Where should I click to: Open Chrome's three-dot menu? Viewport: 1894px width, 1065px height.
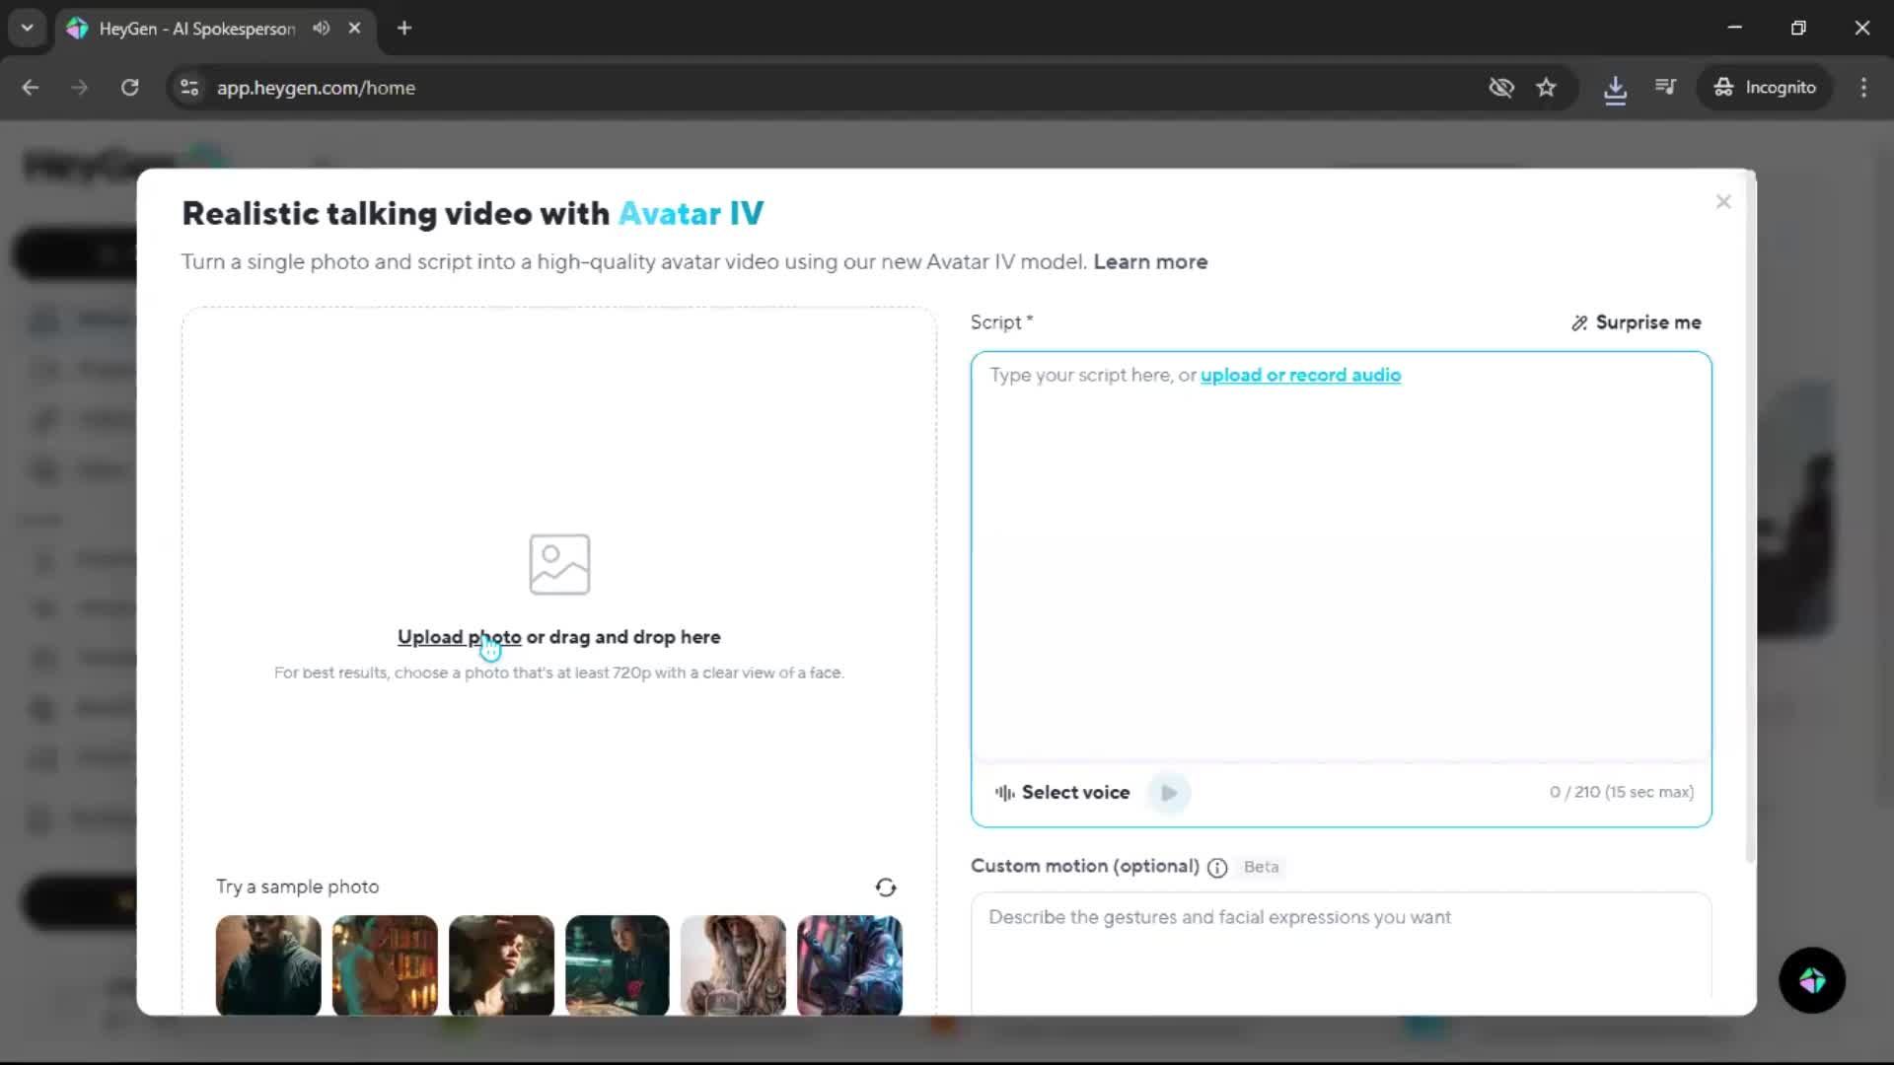point(1863,88)
